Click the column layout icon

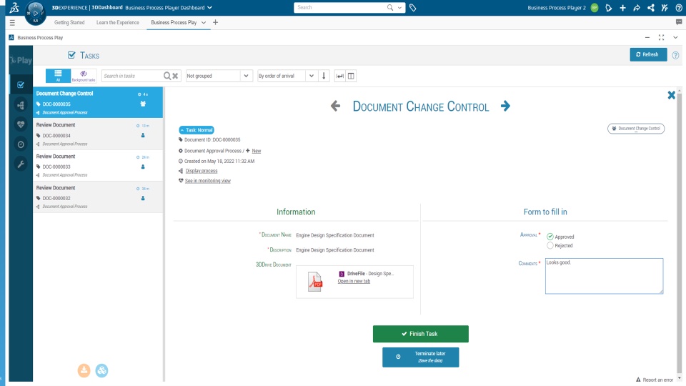click(x=351, y=76)
